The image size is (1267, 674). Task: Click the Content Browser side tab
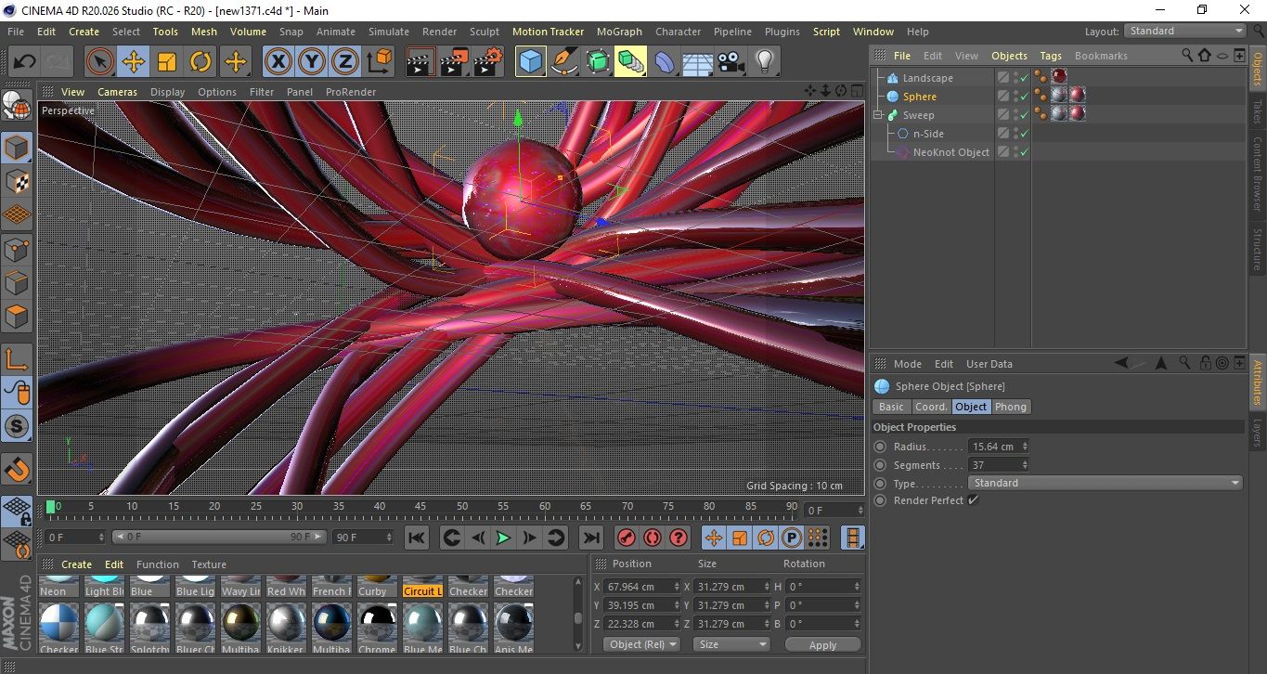(1258, 174)
